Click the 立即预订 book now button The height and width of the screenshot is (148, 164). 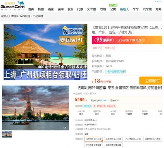(x=151, y=81)
